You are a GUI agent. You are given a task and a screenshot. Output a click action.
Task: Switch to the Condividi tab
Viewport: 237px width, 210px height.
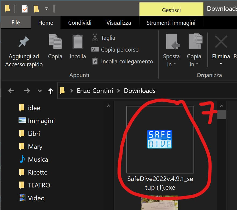tap(80, 23)
